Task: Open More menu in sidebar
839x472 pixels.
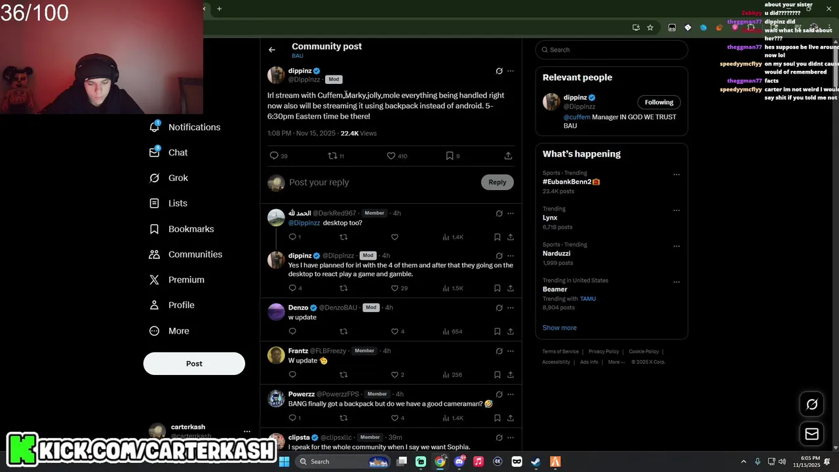Action: (169, 331)
